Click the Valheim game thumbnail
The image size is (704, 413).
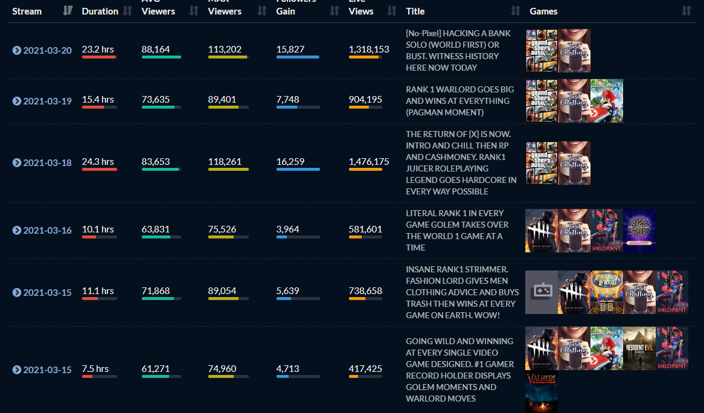click(x=542, y=393)
